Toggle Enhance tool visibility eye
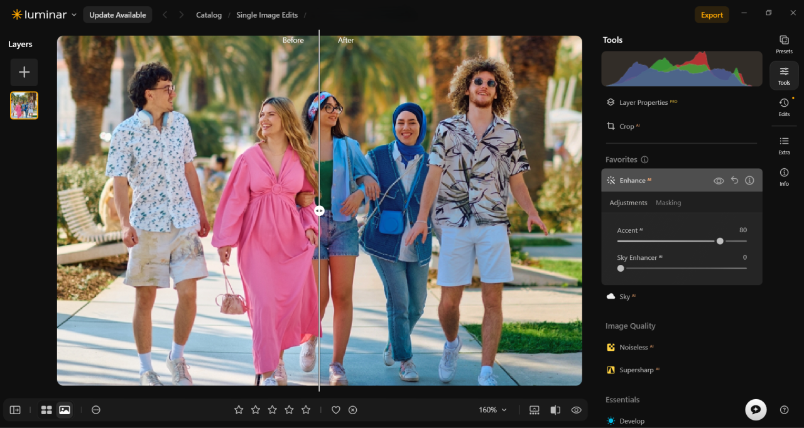This screenshot has height=428, width=804. (719, 181)
